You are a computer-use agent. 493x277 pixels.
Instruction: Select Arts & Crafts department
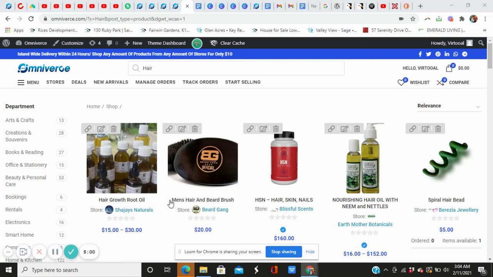[x=20, y=120]
